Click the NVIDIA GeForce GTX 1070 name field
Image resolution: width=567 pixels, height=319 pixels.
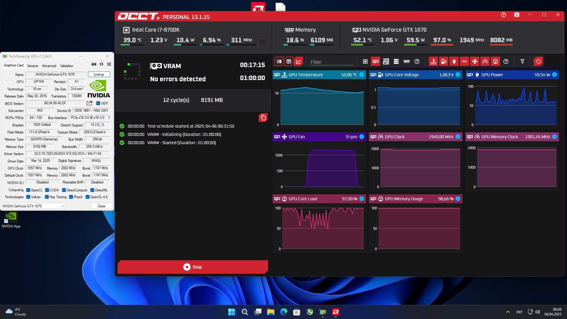point(55,74)
